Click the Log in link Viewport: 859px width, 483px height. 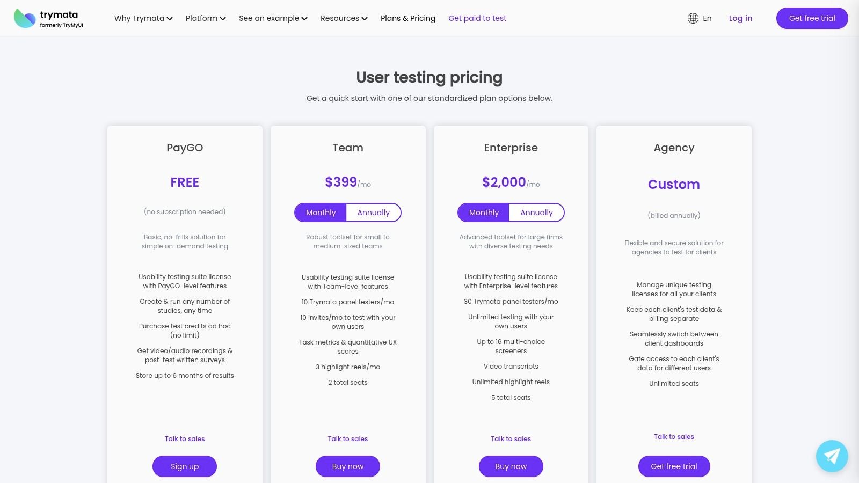pos(740,18)
